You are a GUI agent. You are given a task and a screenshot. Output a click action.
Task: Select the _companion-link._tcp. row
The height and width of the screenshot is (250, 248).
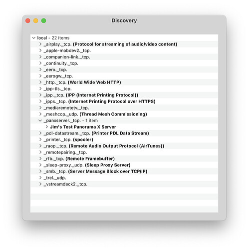click(124, 57)
